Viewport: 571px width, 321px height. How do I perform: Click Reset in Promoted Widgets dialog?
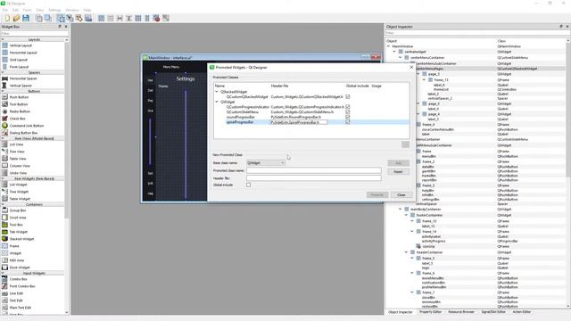398,172
